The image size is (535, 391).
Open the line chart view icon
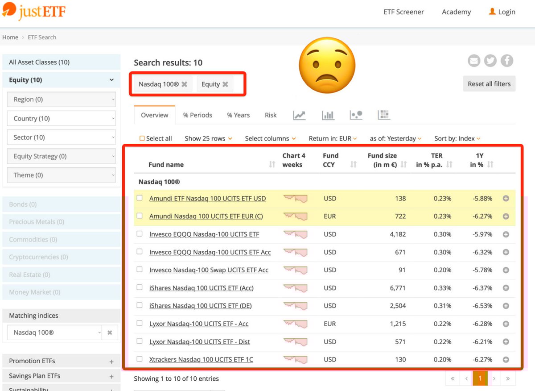pyautogui.click(x=299, y=115)
